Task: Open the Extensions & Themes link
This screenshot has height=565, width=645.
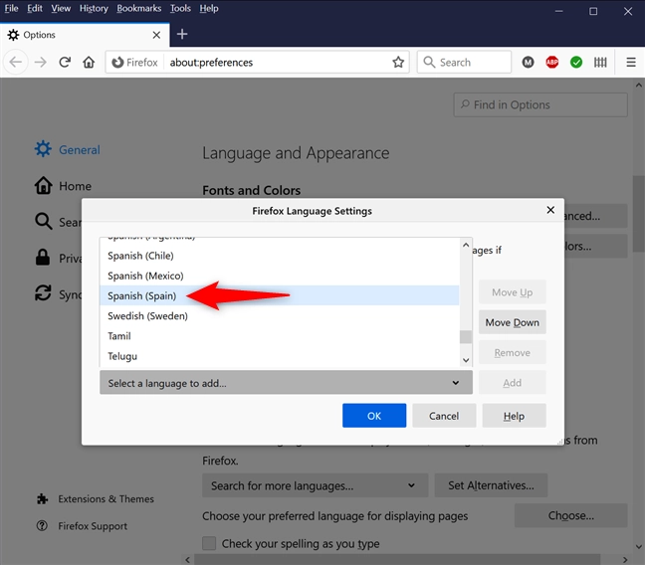Action: tap(106, 499)
